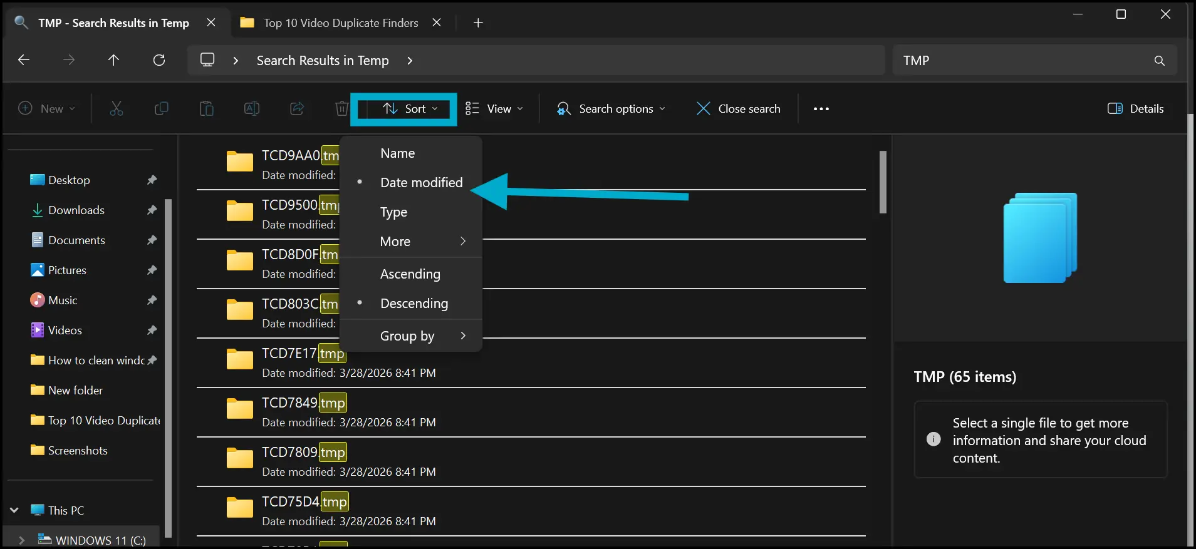This screenshot has height=549, width=1196.
Task: Open New folder in sidebar
Action: (x=75, y=391)
